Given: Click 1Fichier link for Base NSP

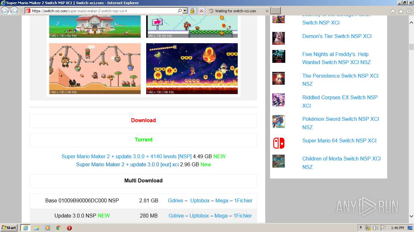Looking at the screenshot, I should coord(243,200).
